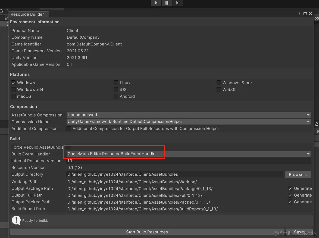Select the Product Name value Client
319x238 pixels.
coord(73,30)
